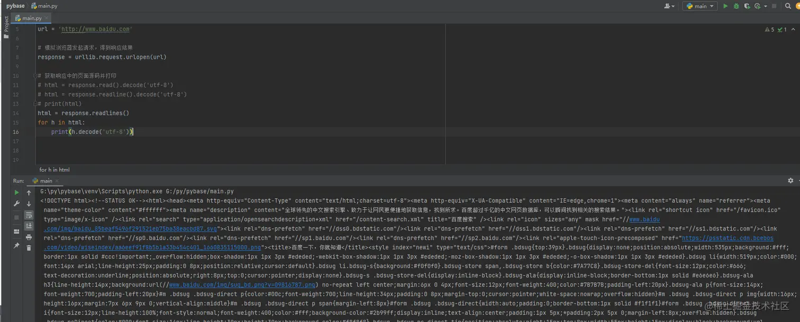
Task: Launch the profiler run icon
Action: [757, 6]
